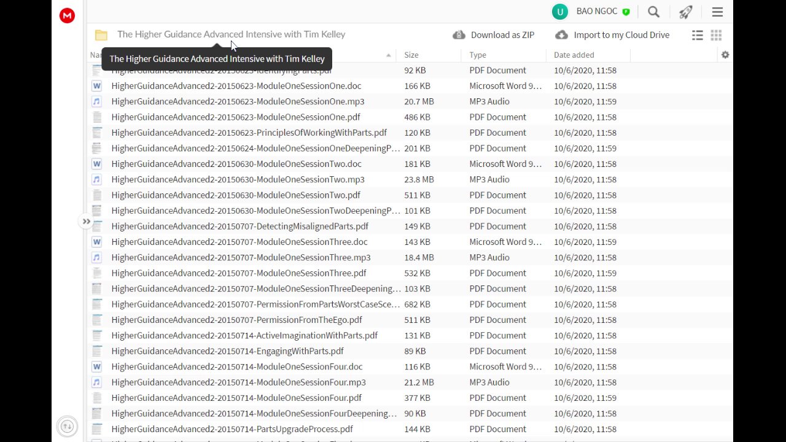Expand the collapsed left sidebar
Viewport: 786px width, 442px height.
[86, 222]
